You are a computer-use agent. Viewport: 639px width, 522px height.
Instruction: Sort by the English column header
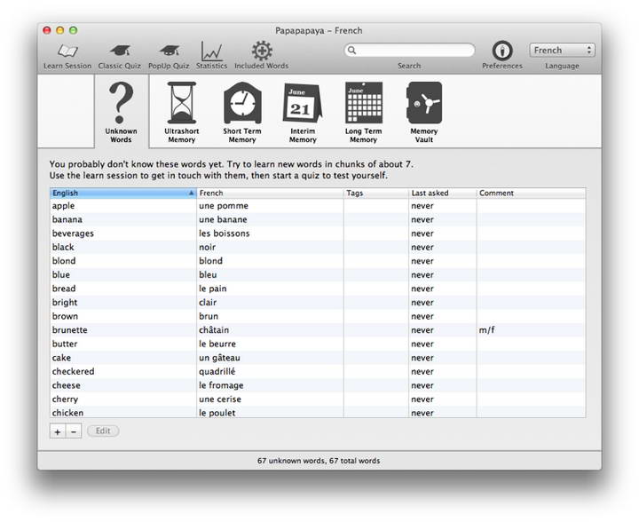123,193
